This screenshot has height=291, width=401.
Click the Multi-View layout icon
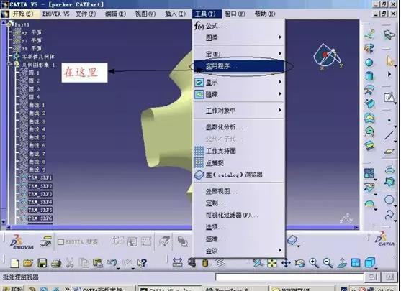click(356, 262)
